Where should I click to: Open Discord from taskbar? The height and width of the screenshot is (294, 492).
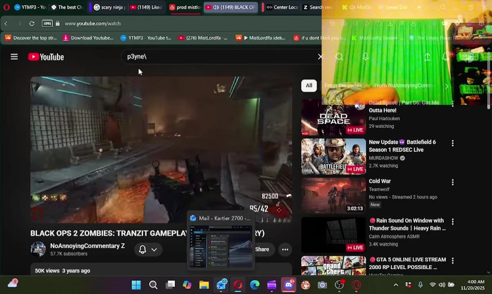point(288,285)
